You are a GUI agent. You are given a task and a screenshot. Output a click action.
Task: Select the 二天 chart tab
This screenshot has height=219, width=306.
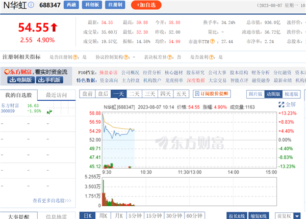pyautogui.click(x=135, y=94)
